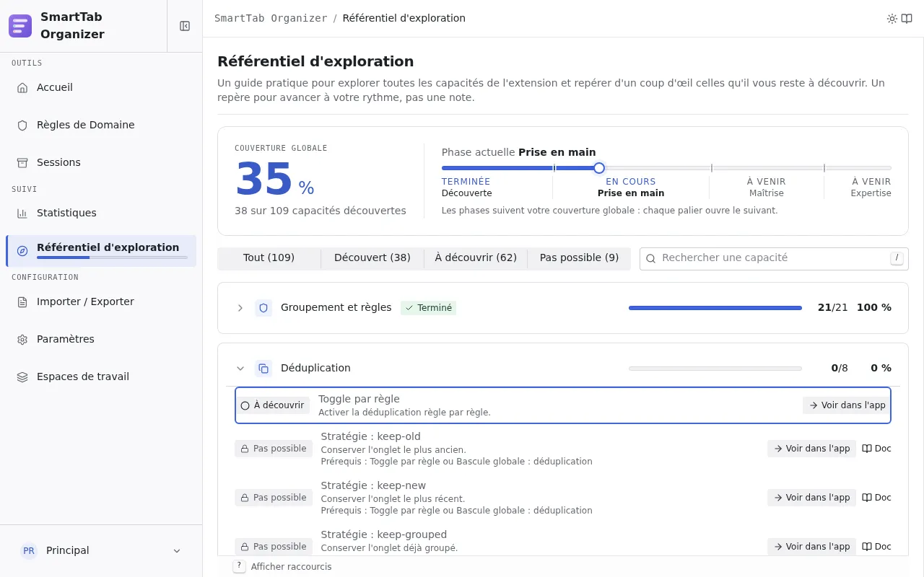Collapse the Déduplication section
Image resolution: width=924 pixels, height=577 pixels.
coord(240,369)
